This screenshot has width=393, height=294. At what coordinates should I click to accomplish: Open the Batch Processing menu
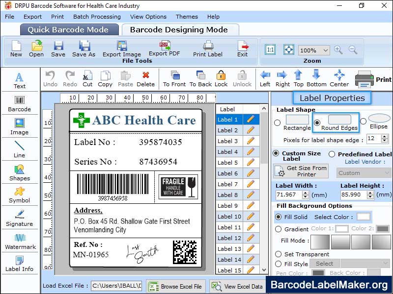(97, 17)
